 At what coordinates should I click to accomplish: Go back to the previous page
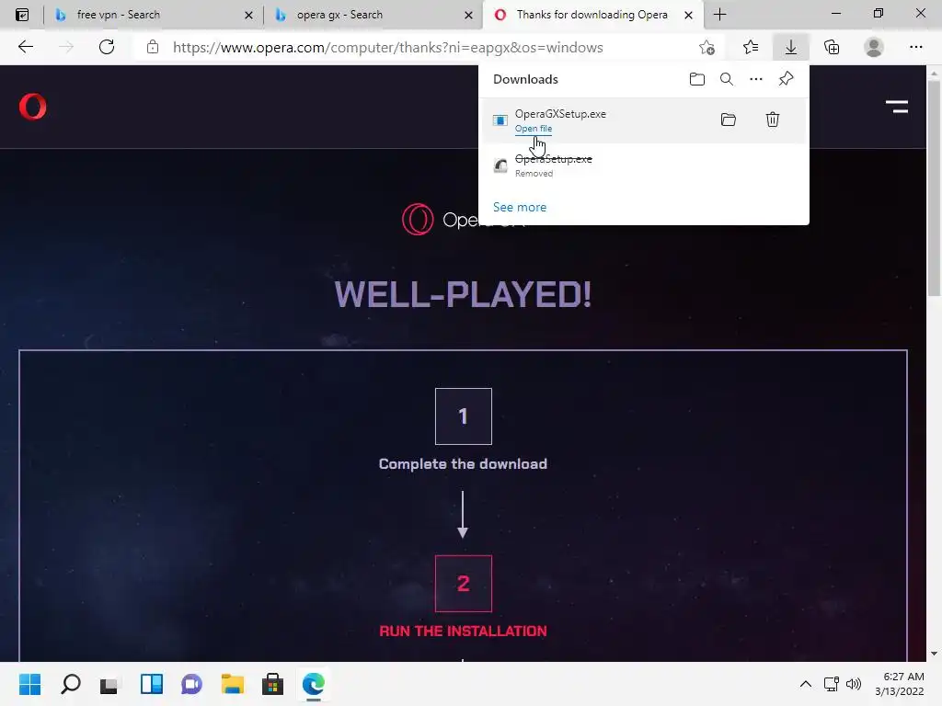pyautogui.click(x=25, y=47)
